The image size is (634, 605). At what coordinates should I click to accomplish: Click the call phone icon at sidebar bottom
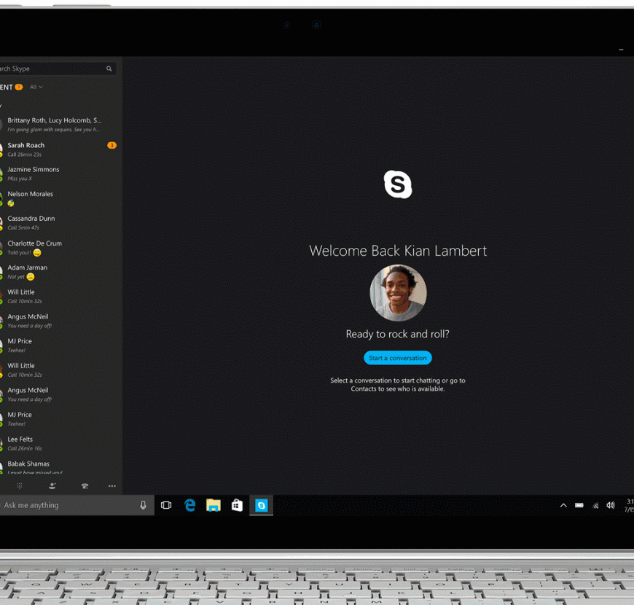(x=85, y=486)
